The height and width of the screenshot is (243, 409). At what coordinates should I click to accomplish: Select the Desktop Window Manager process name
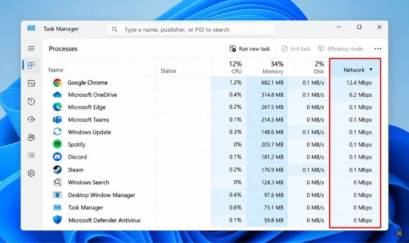click(x=101, y=195)
